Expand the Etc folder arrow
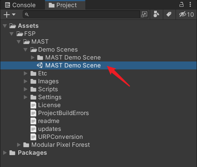The image size is (197, 167). pyautogui.click(x=25, y=73)
